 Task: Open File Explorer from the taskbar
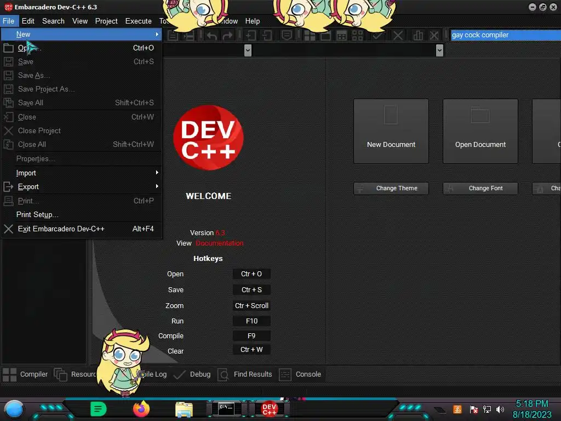tap(184, 409)
